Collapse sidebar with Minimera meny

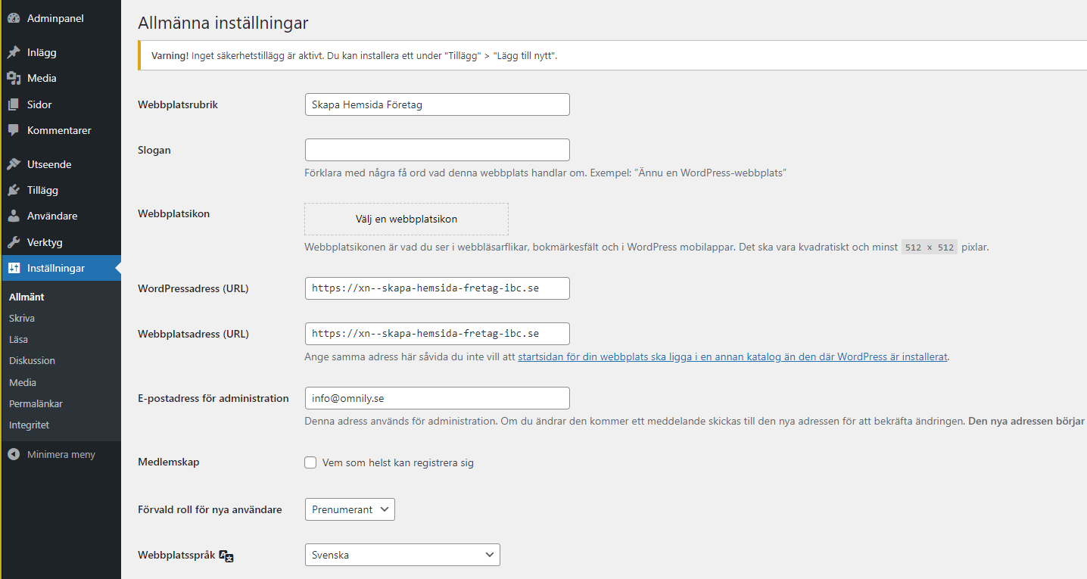pyautogui.click(x=61, y=455)
